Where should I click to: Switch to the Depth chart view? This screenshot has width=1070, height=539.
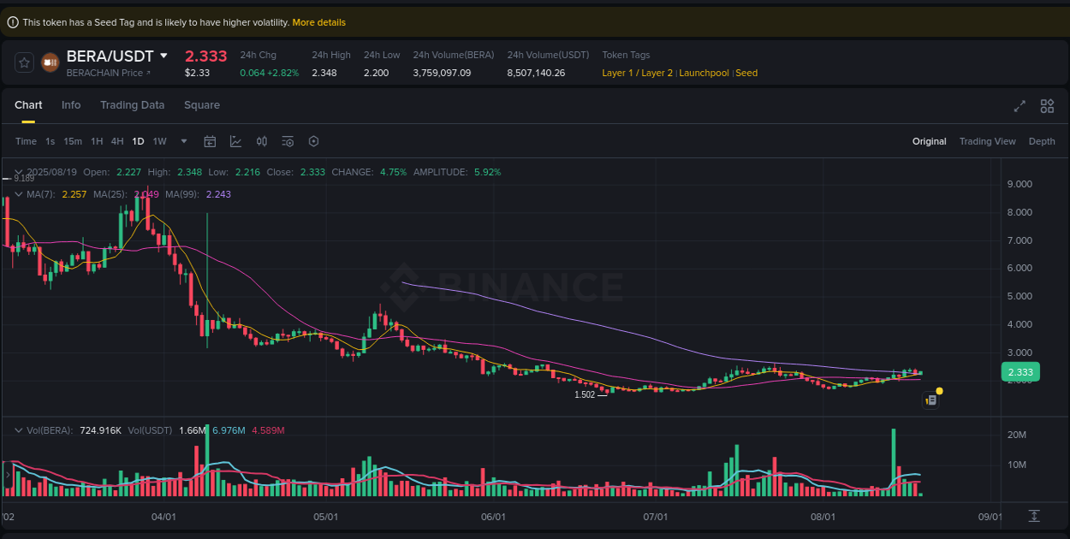[1042, 141]
